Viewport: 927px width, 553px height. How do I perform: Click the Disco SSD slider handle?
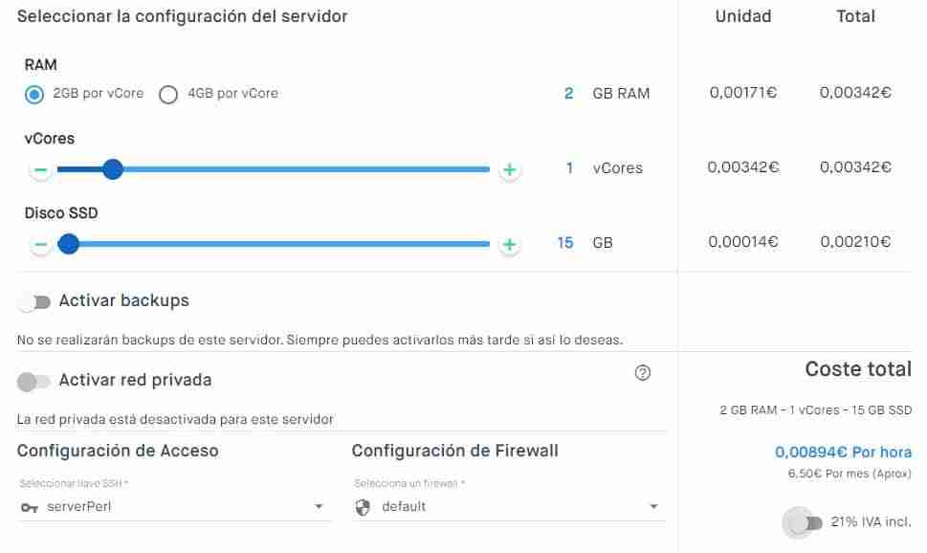(69, 244)
